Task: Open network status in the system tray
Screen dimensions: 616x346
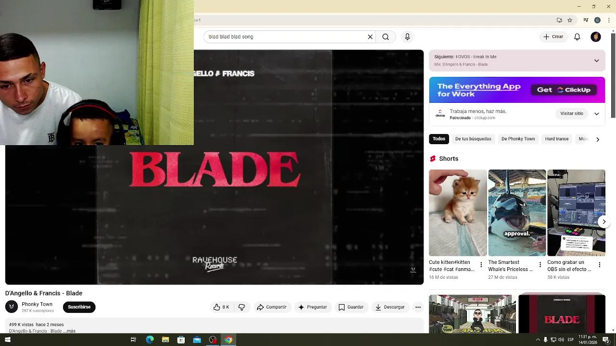Action: (553, 340)
